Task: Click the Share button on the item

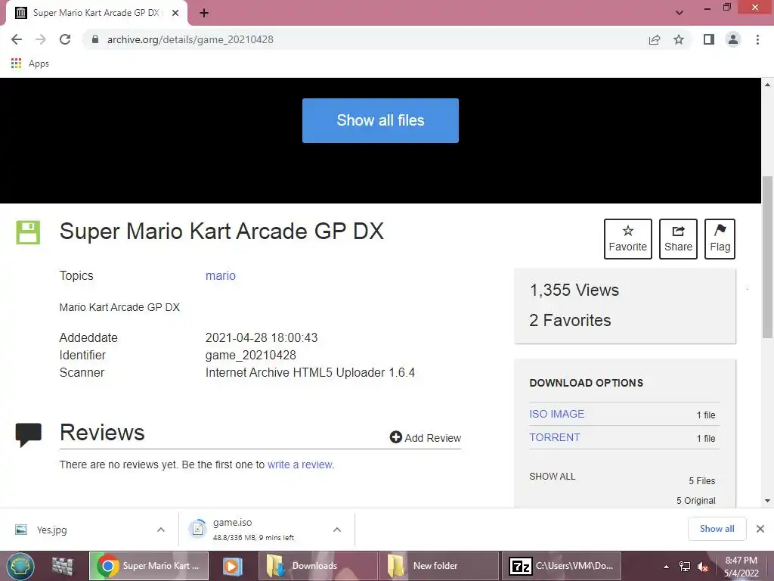Action: 678,239
